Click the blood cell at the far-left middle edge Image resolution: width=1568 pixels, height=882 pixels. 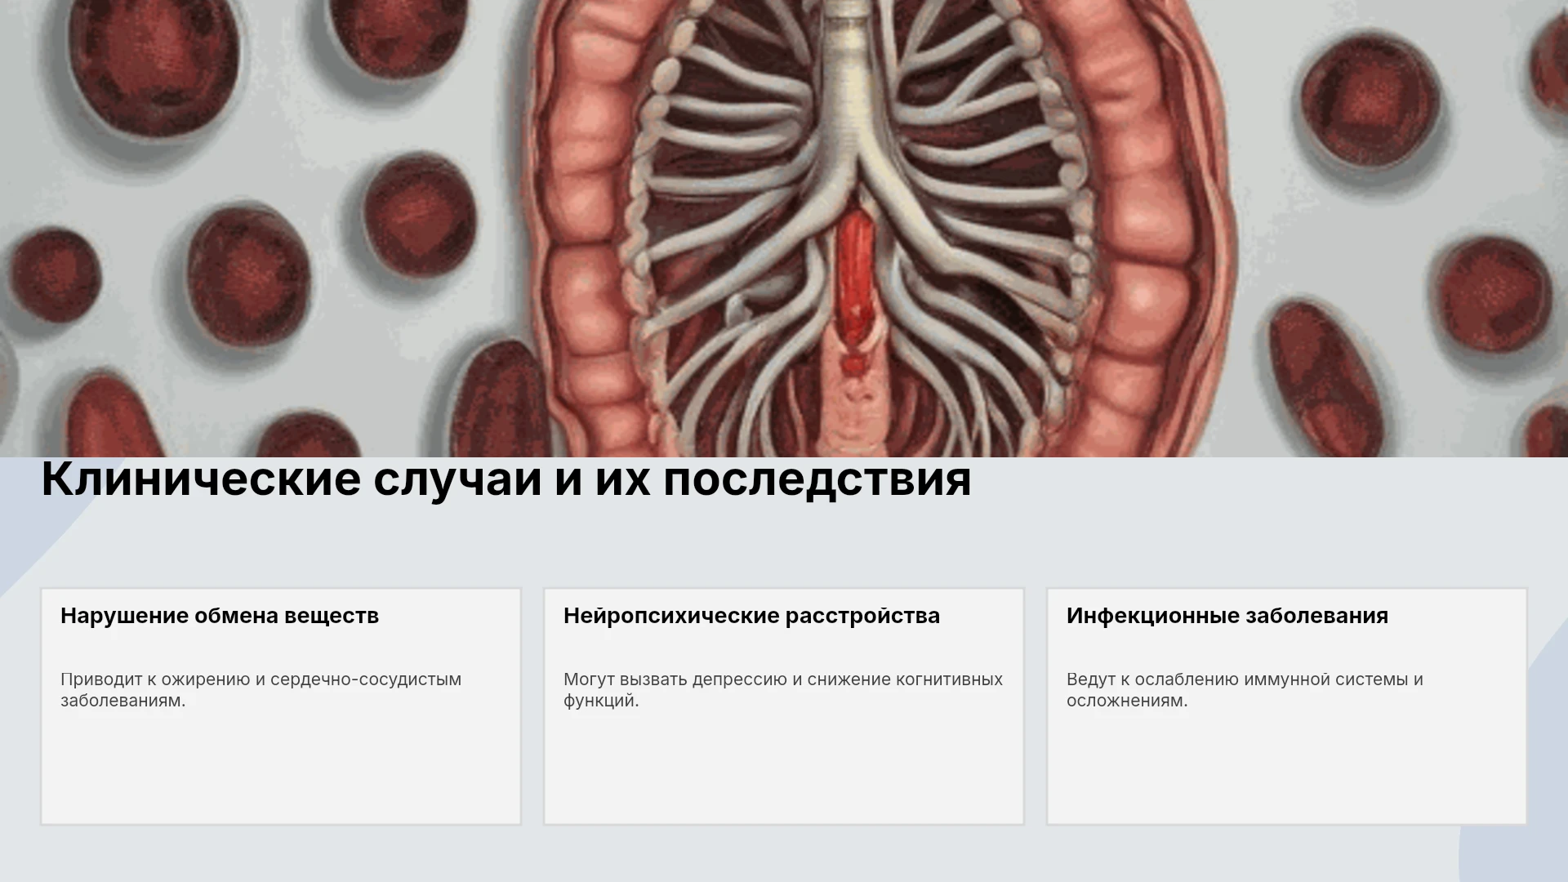pos(56,275)
